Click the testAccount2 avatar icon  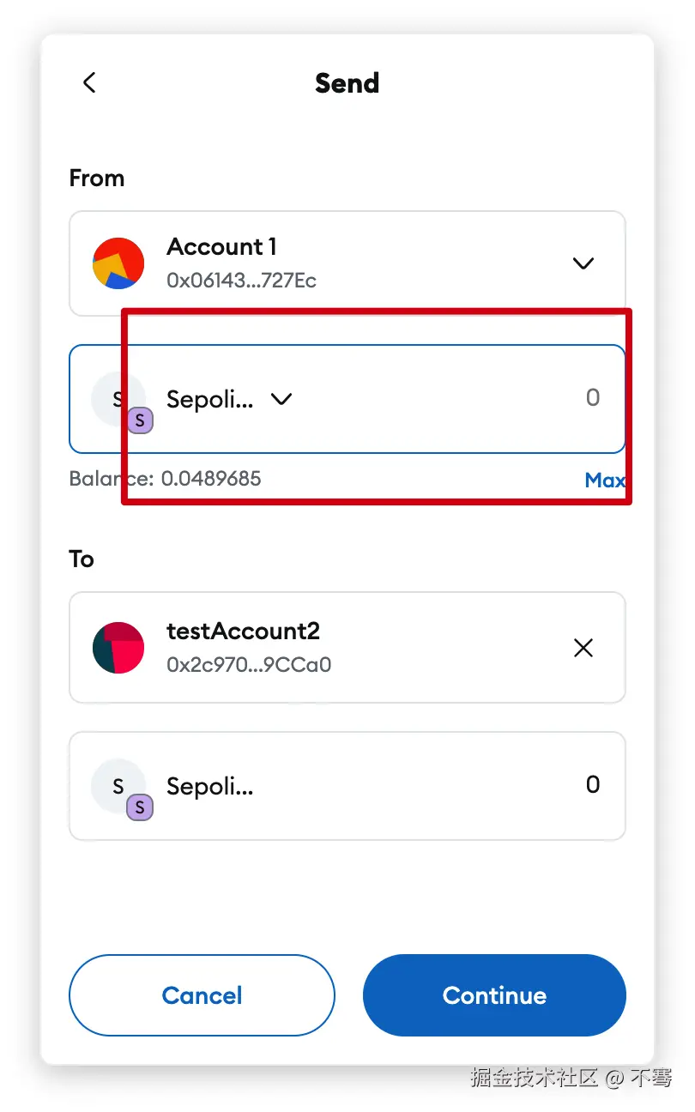pos(118,648)
